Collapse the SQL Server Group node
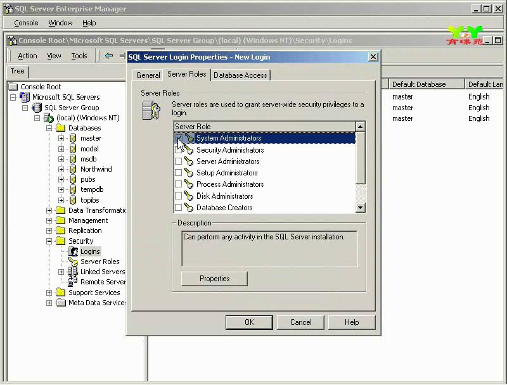 click(x=25, y=108)
